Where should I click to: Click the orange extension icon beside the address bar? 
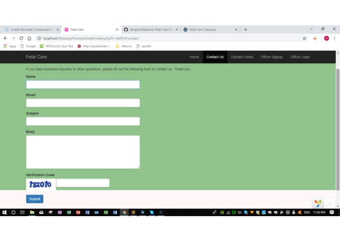315,38
